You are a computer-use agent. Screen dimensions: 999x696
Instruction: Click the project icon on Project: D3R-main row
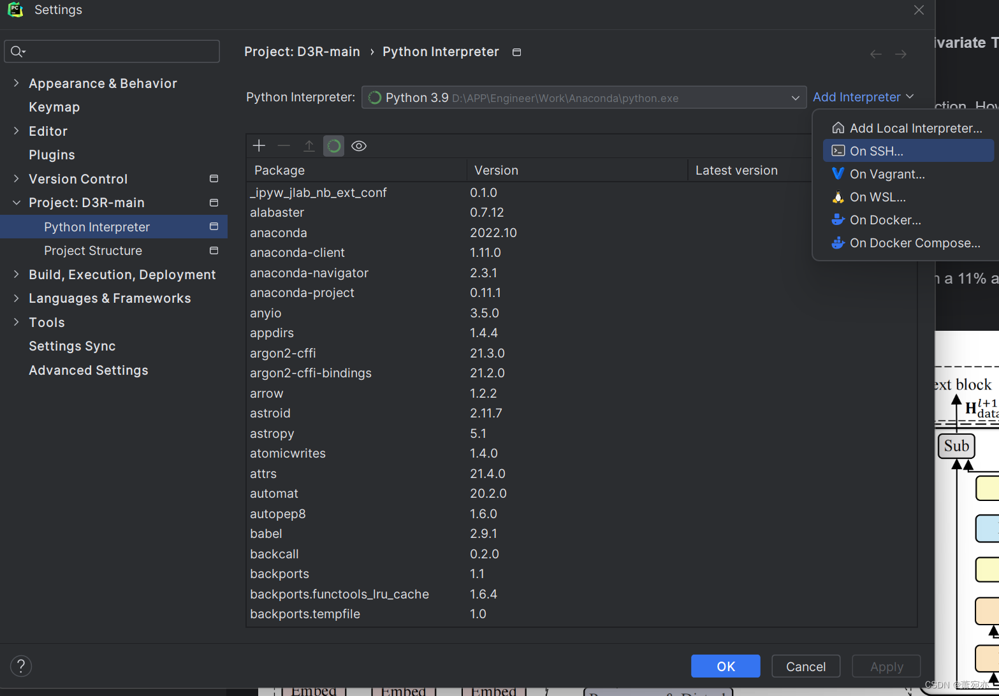coord(214,203)
